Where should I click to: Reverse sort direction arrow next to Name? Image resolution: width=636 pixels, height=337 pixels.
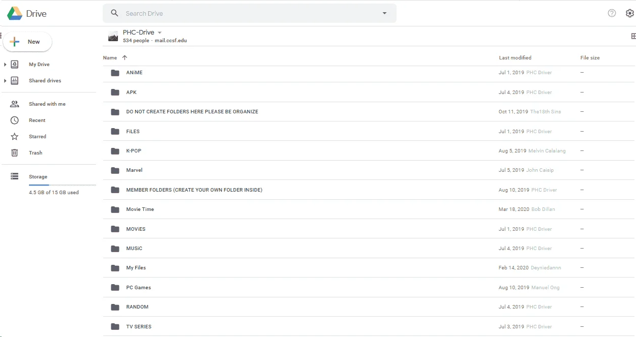pyautogui.click(x=125, y=58)
